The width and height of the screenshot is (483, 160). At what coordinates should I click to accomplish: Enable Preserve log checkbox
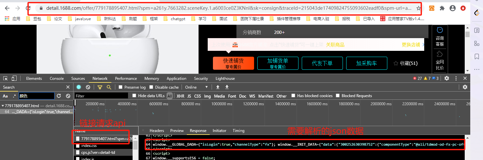pos(121,87)
